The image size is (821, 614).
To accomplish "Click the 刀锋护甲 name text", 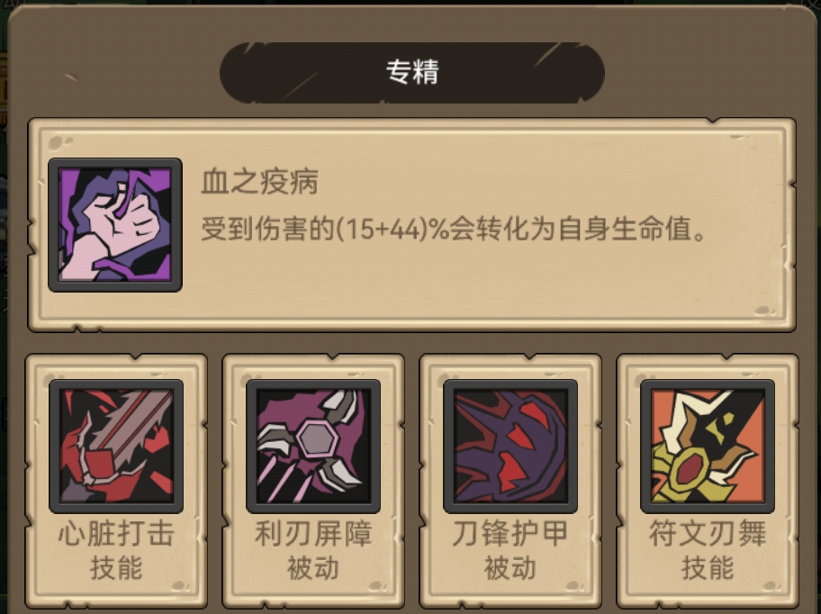I will point(510,533).
